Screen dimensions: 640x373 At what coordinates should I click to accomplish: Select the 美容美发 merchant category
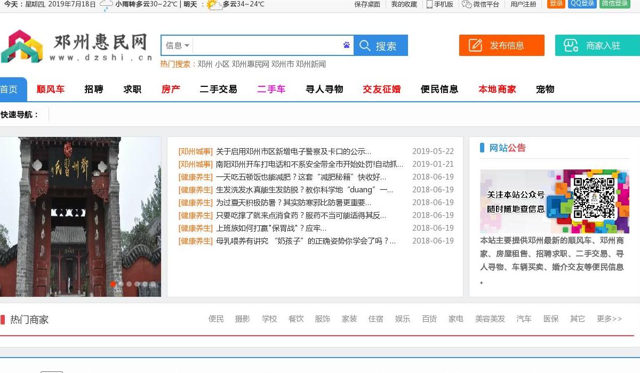pos(490,319)
